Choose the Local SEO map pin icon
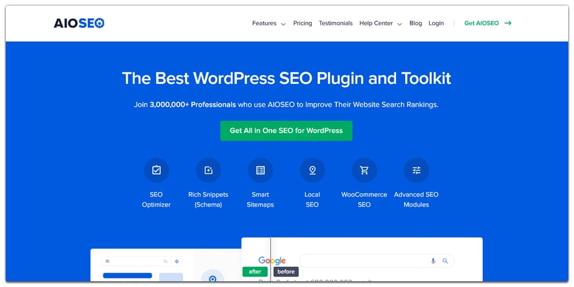This screenshot has height=287, width=574. coord(312,170)
